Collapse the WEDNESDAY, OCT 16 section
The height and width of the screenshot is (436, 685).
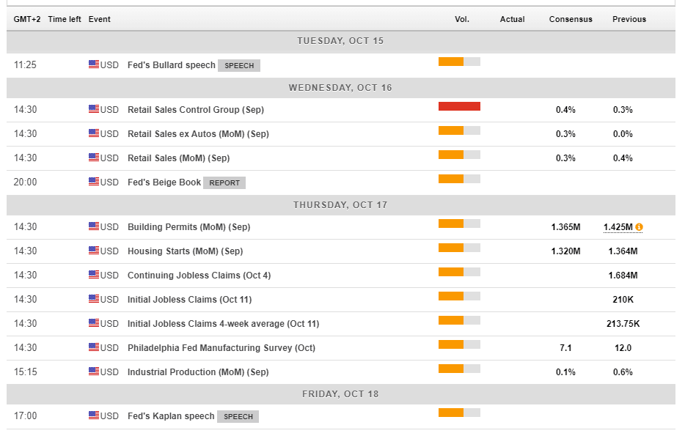click(342, 87)
